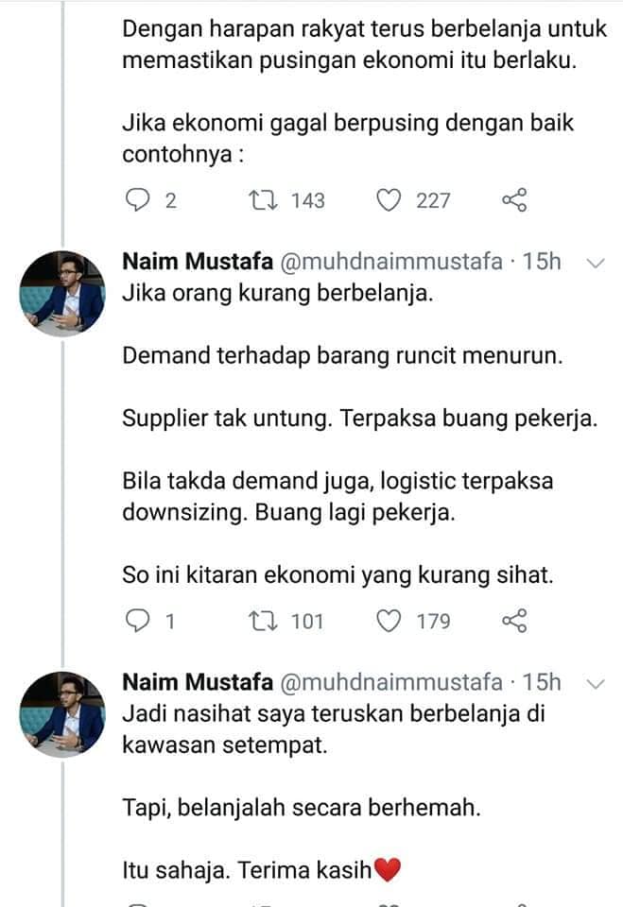The image size is (623, 907).
Task: Retweet the tweet with 143 retweets
Action: (264, 200)
